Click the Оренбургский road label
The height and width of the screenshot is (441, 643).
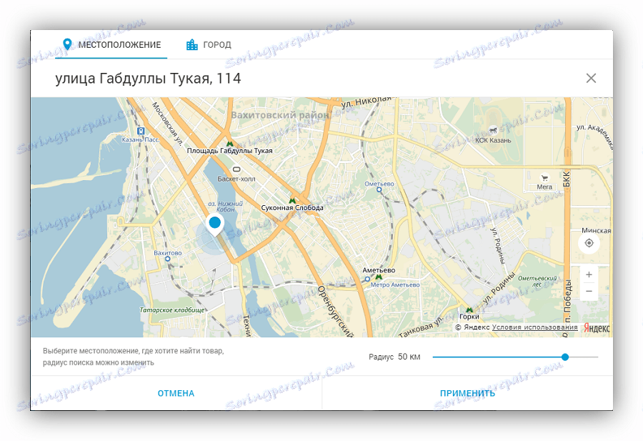336,311
